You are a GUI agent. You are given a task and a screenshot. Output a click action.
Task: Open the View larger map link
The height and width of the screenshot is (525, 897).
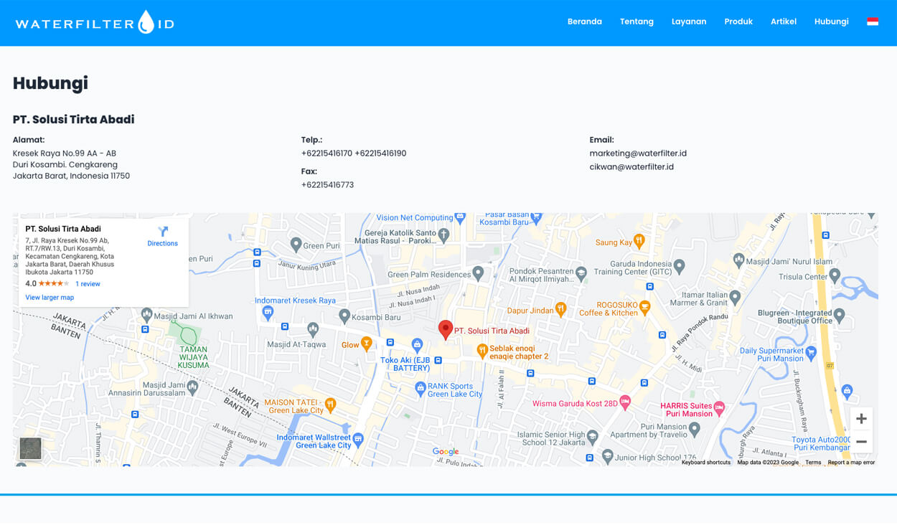(x=50, y=298)
